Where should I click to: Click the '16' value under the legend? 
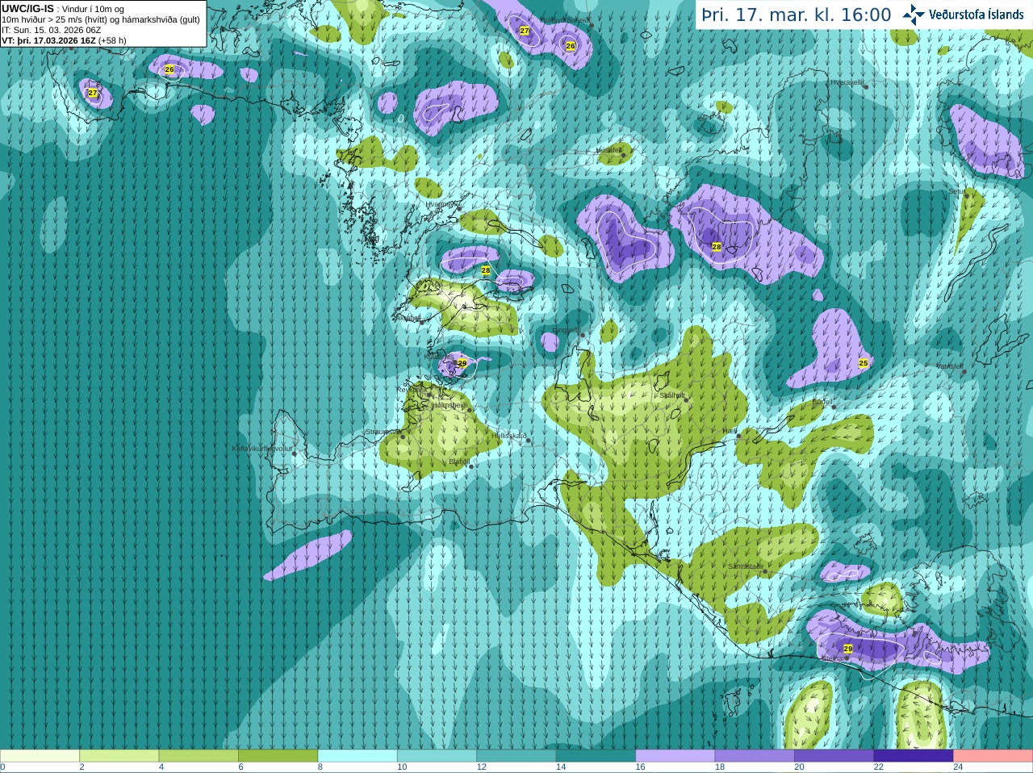pos(640,767)
